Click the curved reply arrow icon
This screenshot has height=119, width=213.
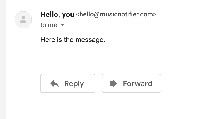pyautogui.click(x=55, y=84)
